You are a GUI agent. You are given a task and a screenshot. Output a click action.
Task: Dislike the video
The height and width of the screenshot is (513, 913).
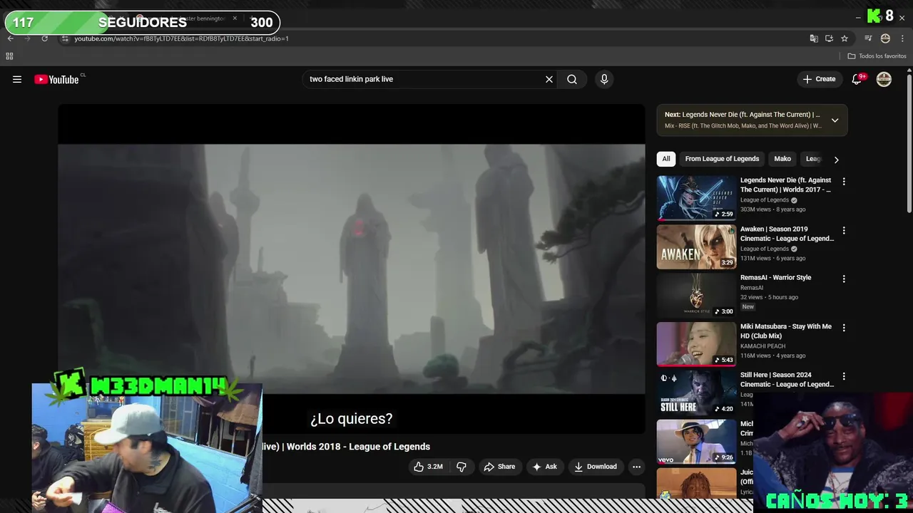click(461, 467)
